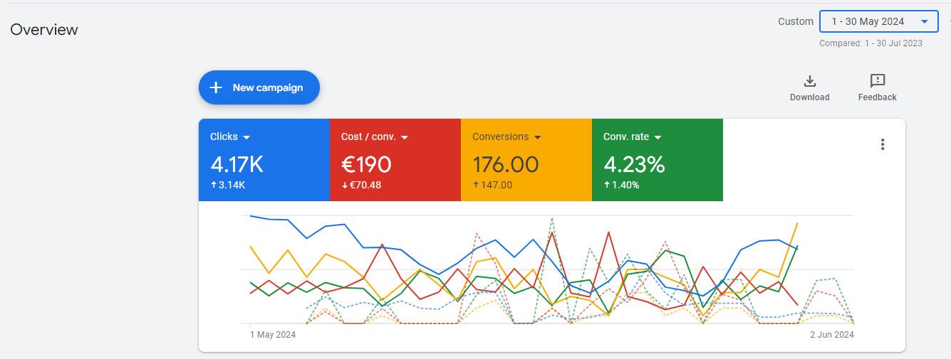The image size is (951, 359).
Task: Click the 176.00 conversions value
Action: (x=505, y=164)
